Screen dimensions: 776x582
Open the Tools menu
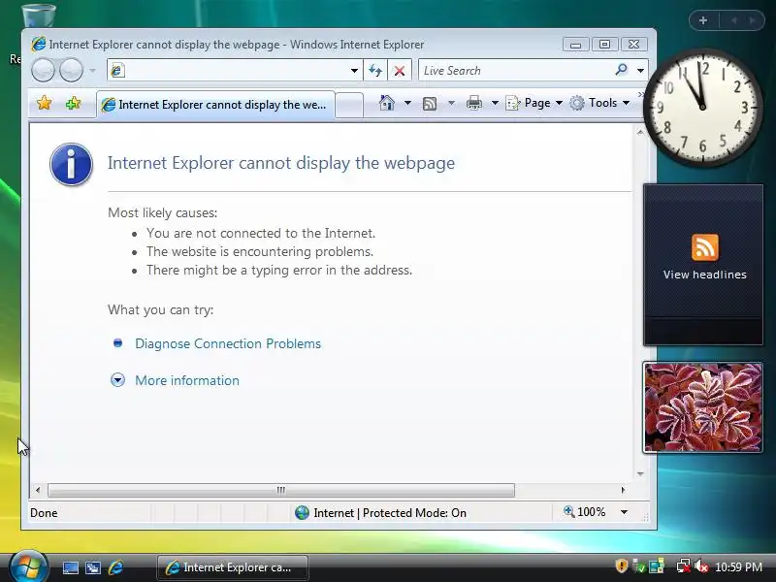[x=599, y=103]
